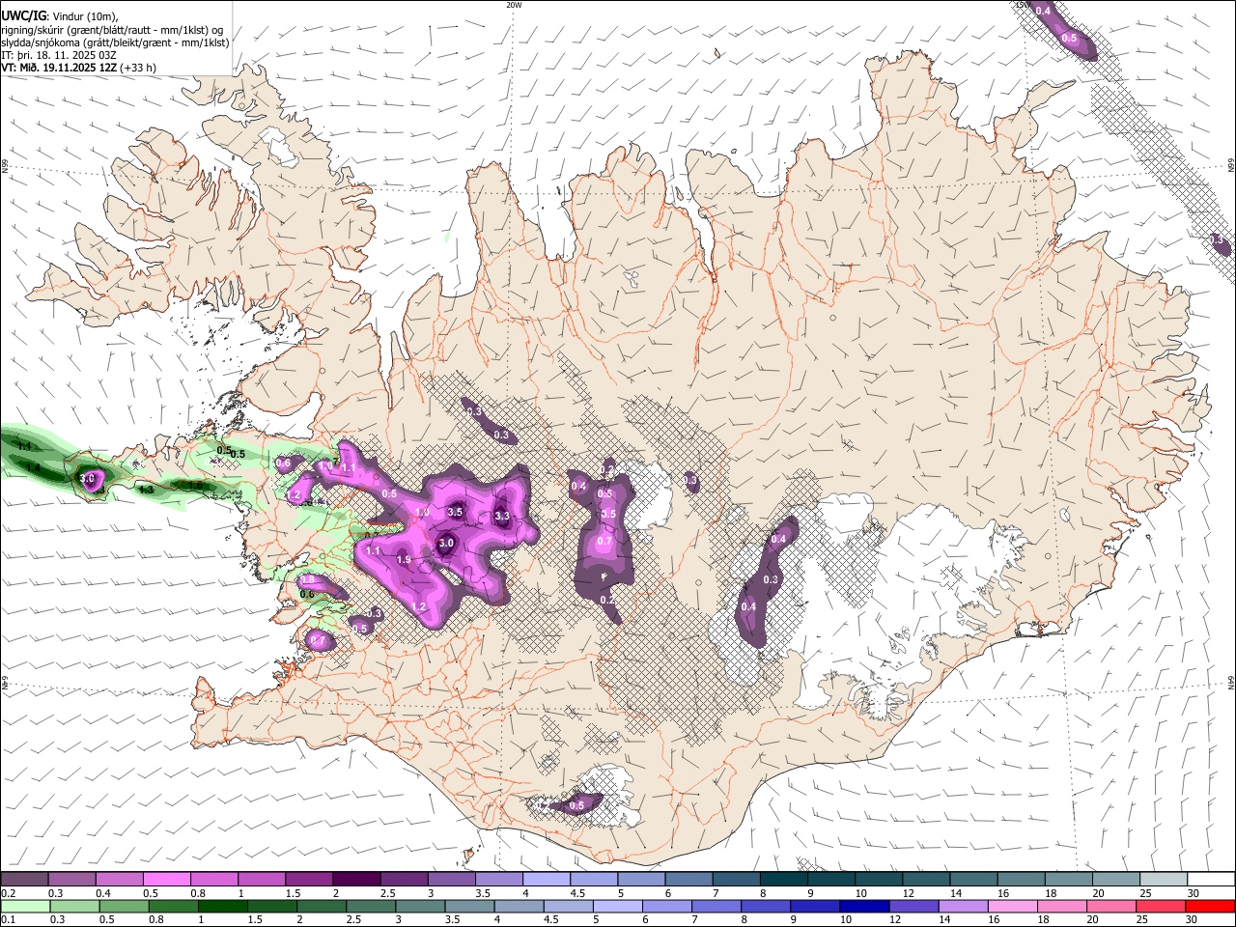
Task: Select the '0.8' value on the purple western patch
Action: (x=308, y=579)
